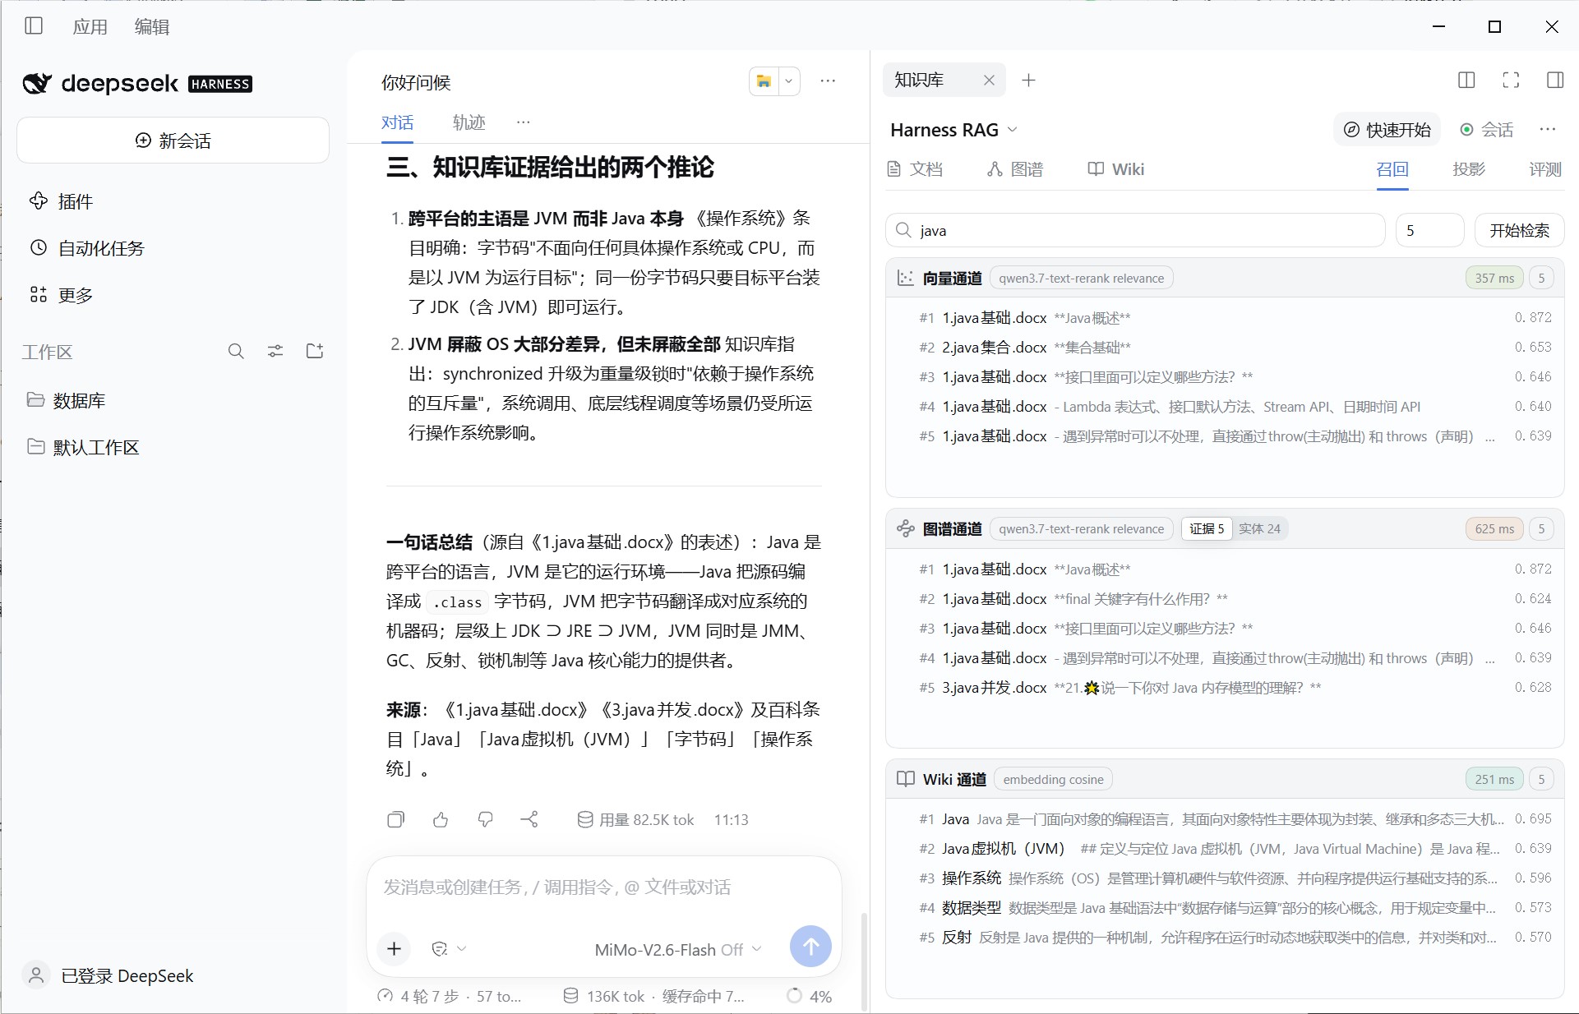This screenshot has height=1014, width=1579.
Task: Open more tabs ellipsis beside 轨迹
Action: pos(523,122)
